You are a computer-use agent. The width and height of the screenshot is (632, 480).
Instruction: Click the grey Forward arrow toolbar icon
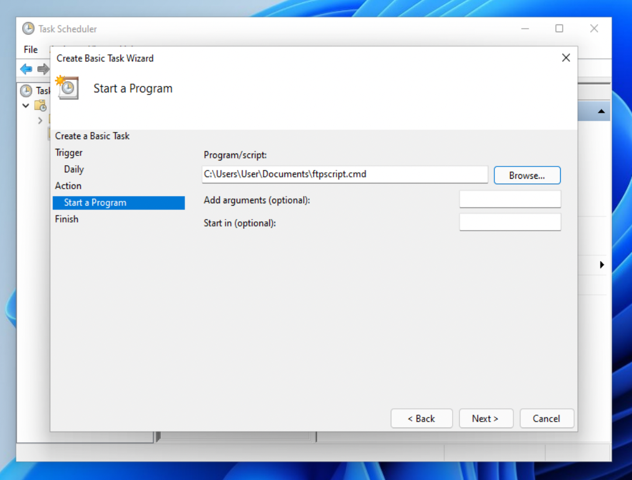click(43, 69)
